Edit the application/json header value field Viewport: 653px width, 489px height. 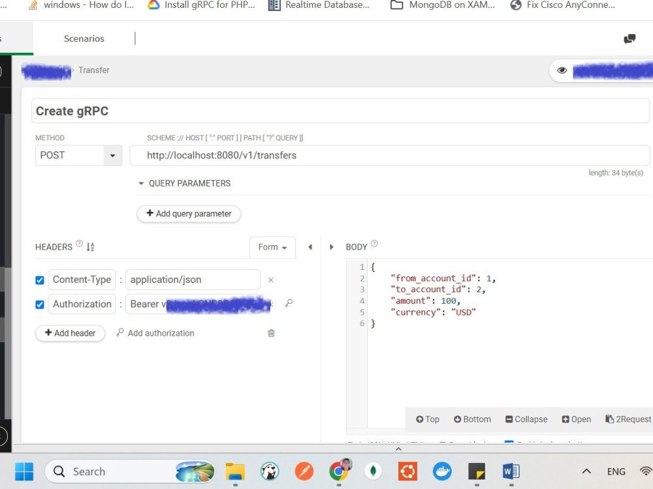(x=193, y=280)
